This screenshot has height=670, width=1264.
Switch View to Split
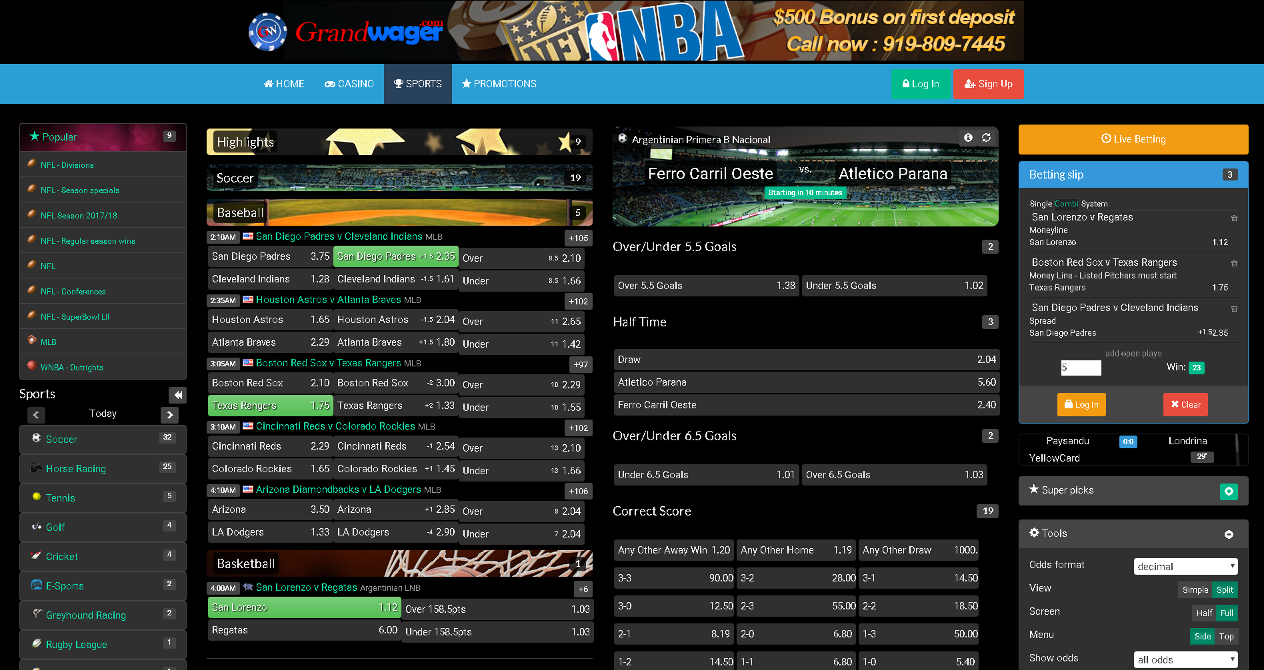(1225, 589)
